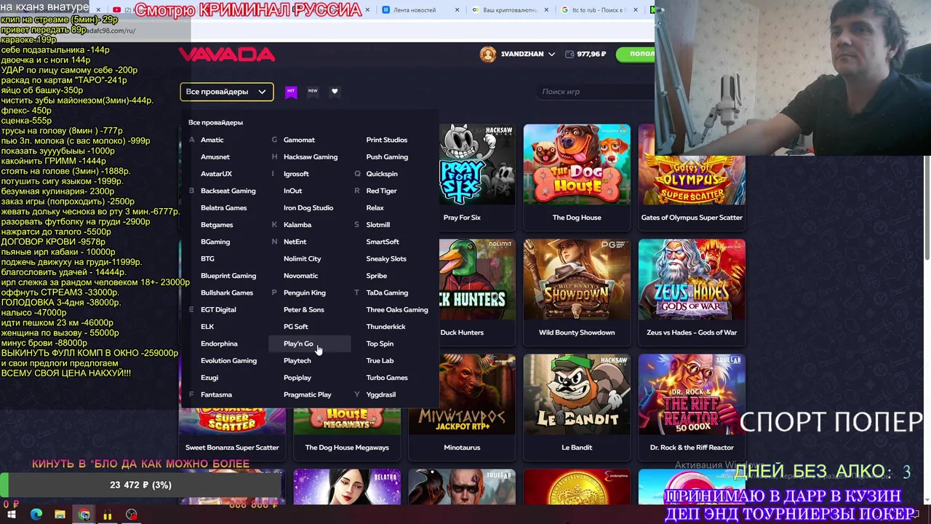Choose Push Gaming provider
Image resolution: width=931 pixels, height=524 pixels.
[387, 156]
